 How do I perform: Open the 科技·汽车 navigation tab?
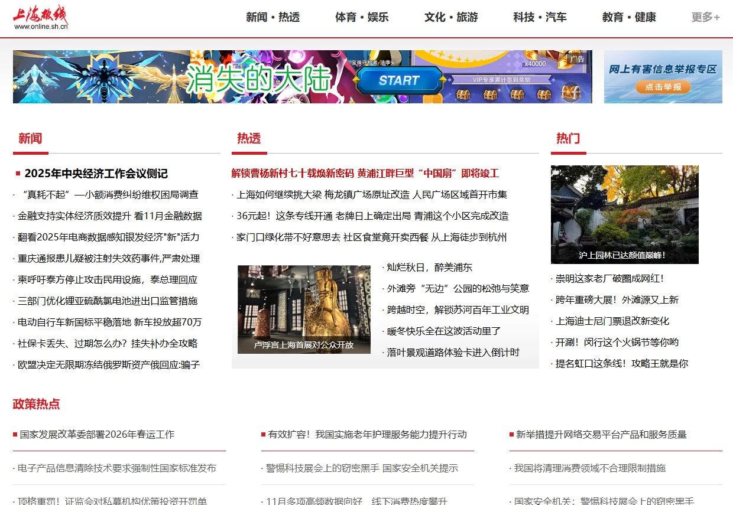point(539,17)
